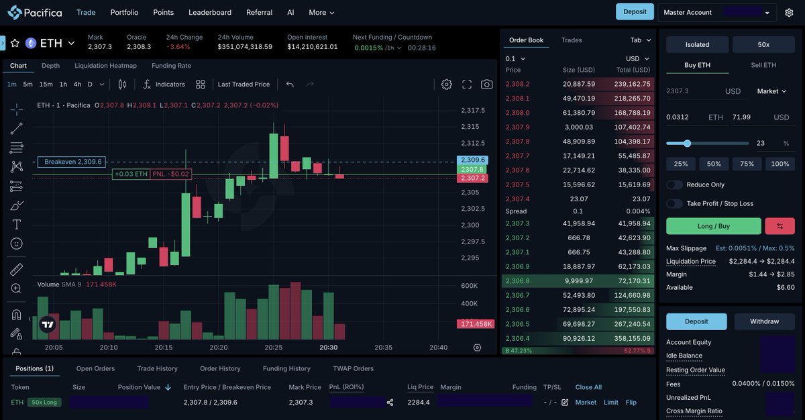Click the top bar Deposit button
This screenshot has height=420, width=805.
pos(635,11)
